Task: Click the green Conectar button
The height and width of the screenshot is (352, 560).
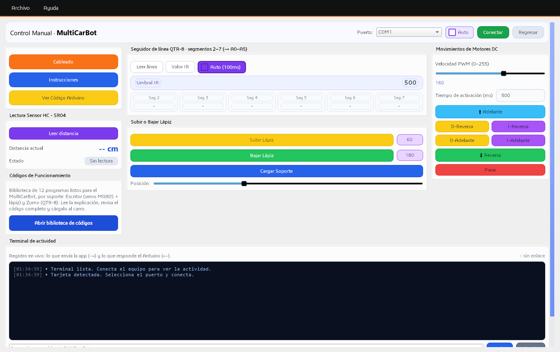Action: pyautogui.click(x=493, y=32)
